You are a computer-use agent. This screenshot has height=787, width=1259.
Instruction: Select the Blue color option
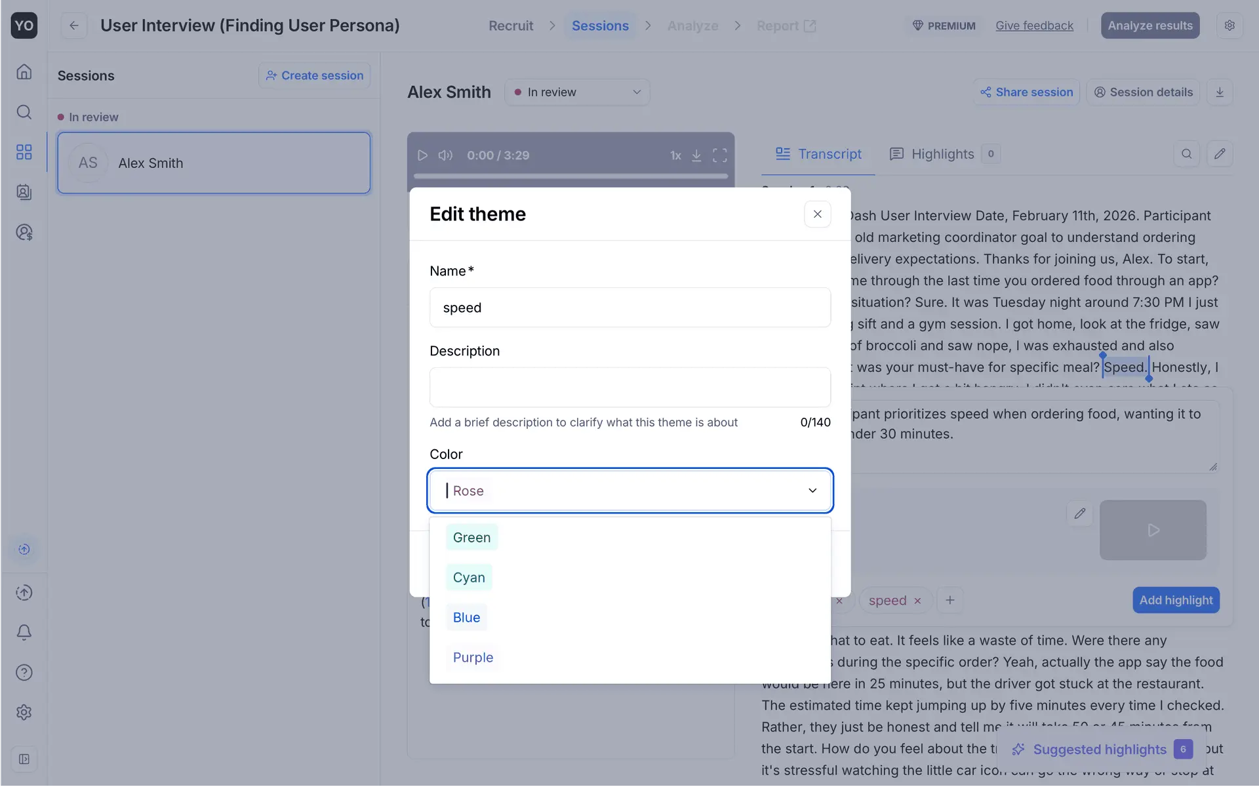466,617
